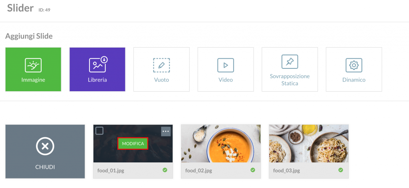Tick the checkbox on food_01.jpg slide
Viewport: 409px width, 188px height.
click(x=99, y=130)
